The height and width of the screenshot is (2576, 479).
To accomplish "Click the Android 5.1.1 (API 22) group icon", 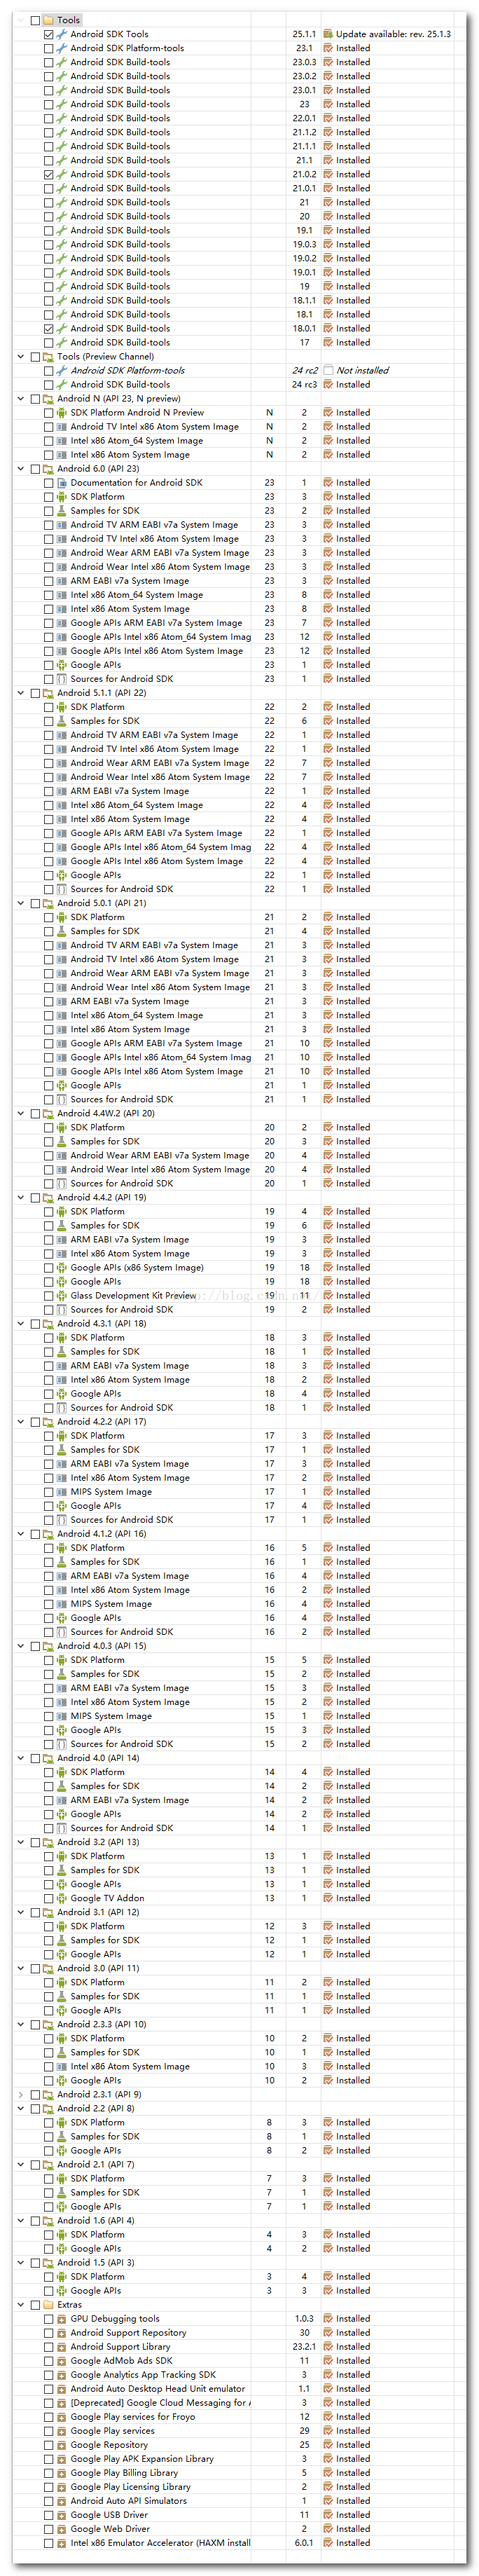I will pos(49,692).
